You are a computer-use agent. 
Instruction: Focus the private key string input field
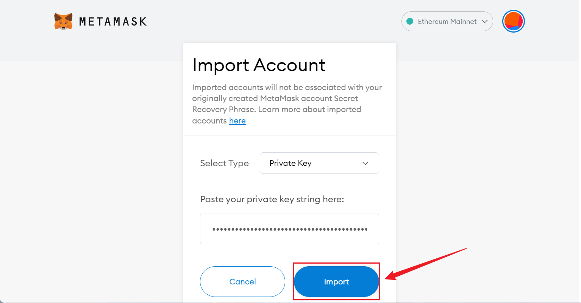289,229
